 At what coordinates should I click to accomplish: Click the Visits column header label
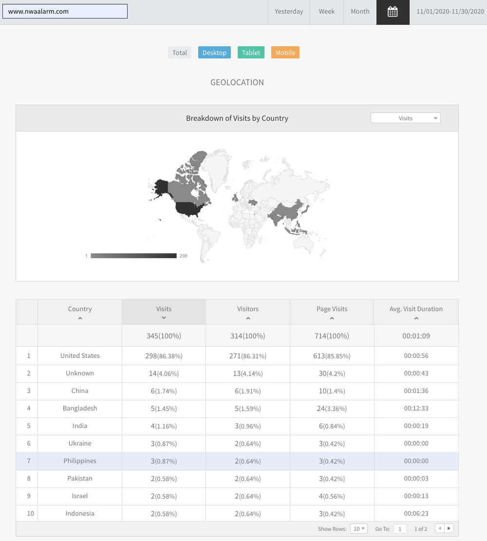(x=164, y=309)
